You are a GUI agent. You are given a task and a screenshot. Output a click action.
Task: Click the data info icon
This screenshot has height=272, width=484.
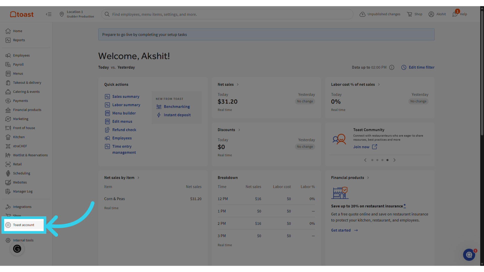(x=391, y=67)
